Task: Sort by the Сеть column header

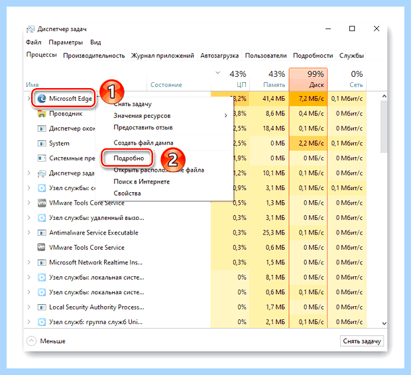Action: (347, 79)
